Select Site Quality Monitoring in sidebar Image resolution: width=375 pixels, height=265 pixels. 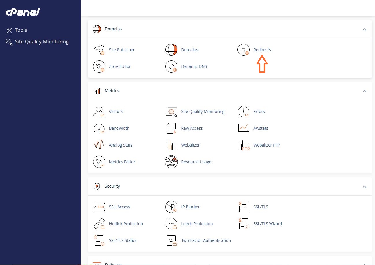[37, 42]
